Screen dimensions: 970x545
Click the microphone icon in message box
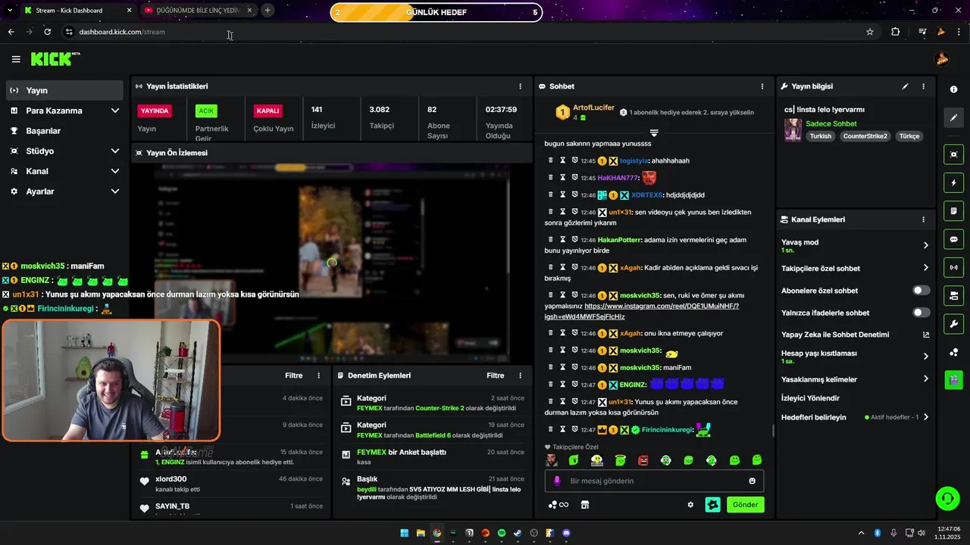tap(557, 481)
